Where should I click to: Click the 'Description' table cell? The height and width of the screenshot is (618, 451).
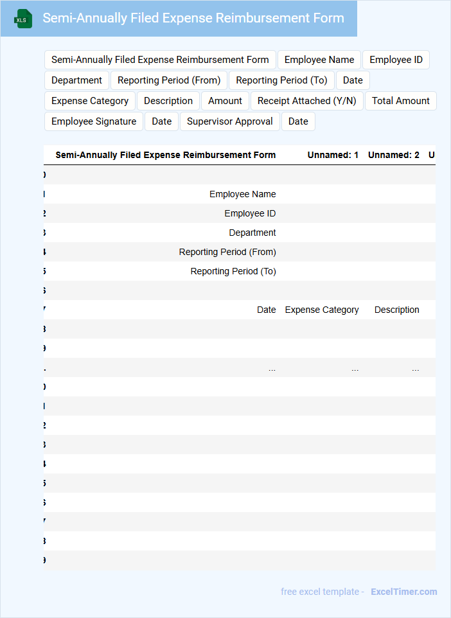coord(396,310)
